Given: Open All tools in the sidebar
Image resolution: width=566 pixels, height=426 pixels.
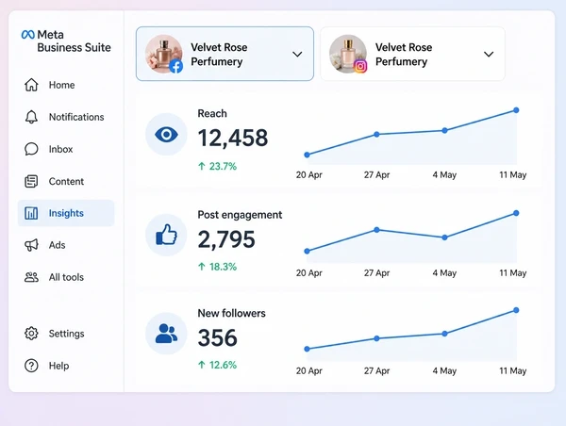Looking at the screenshot, I should pos(66,277).
